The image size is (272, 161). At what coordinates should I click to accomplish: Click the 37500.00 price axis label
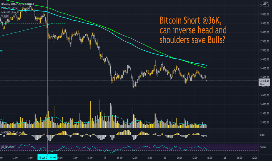pyautogui.click(x=264, y=42)
